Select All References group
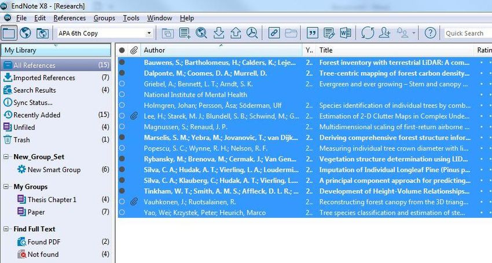 click(56, 65)
